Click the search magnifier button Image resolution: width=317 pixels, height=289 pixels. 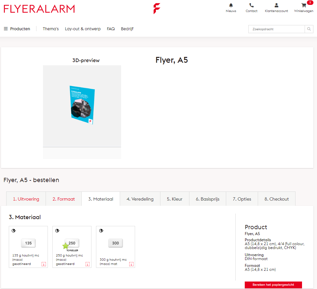pos(309,29)
